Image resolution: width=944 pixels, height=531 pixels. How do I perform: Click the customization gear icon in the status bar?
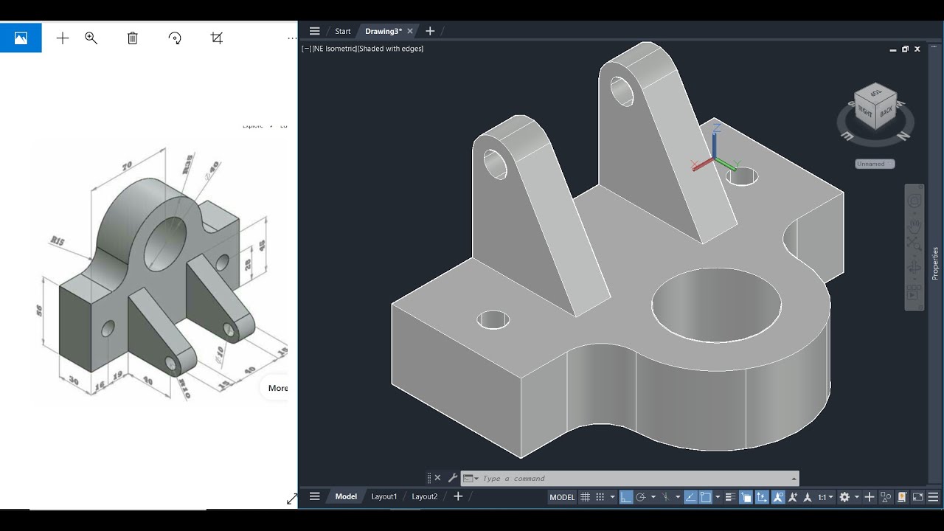pyautogui.click(x=844, y=497)
